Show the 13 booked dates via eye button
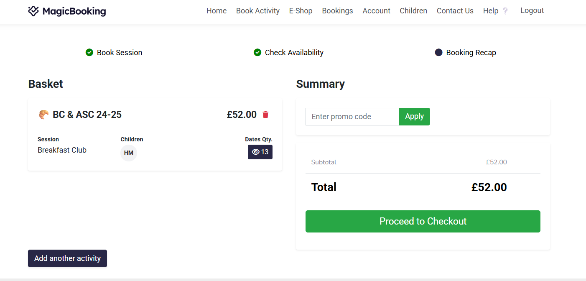This screenshot has width=586, height=281. click(260, 152)
